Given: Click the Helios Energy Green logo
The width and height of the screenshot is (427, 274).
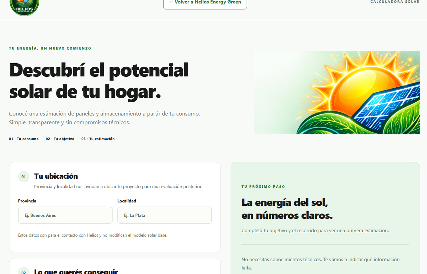Looking at the screenshot, I should coord(24,7).
